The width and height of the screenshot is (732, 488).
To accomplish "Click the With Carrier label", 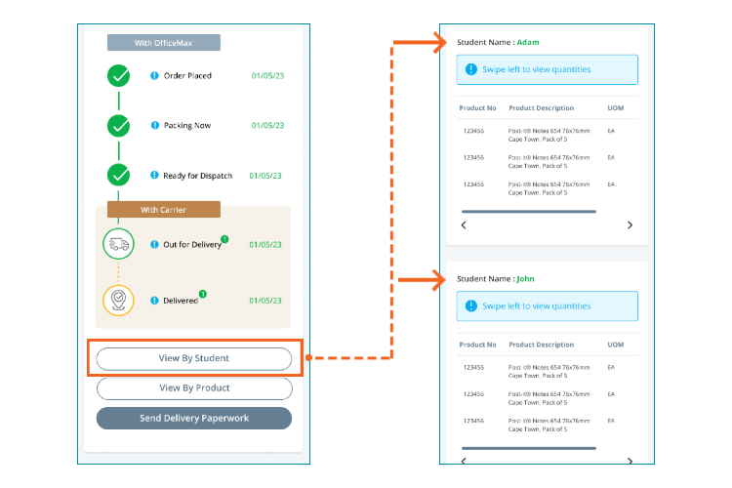I will [164, 210].
